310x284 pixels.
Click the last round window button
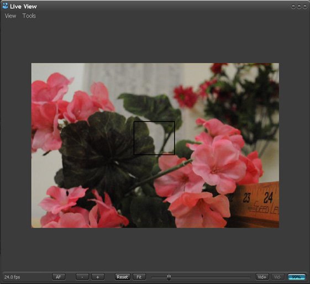305,7
